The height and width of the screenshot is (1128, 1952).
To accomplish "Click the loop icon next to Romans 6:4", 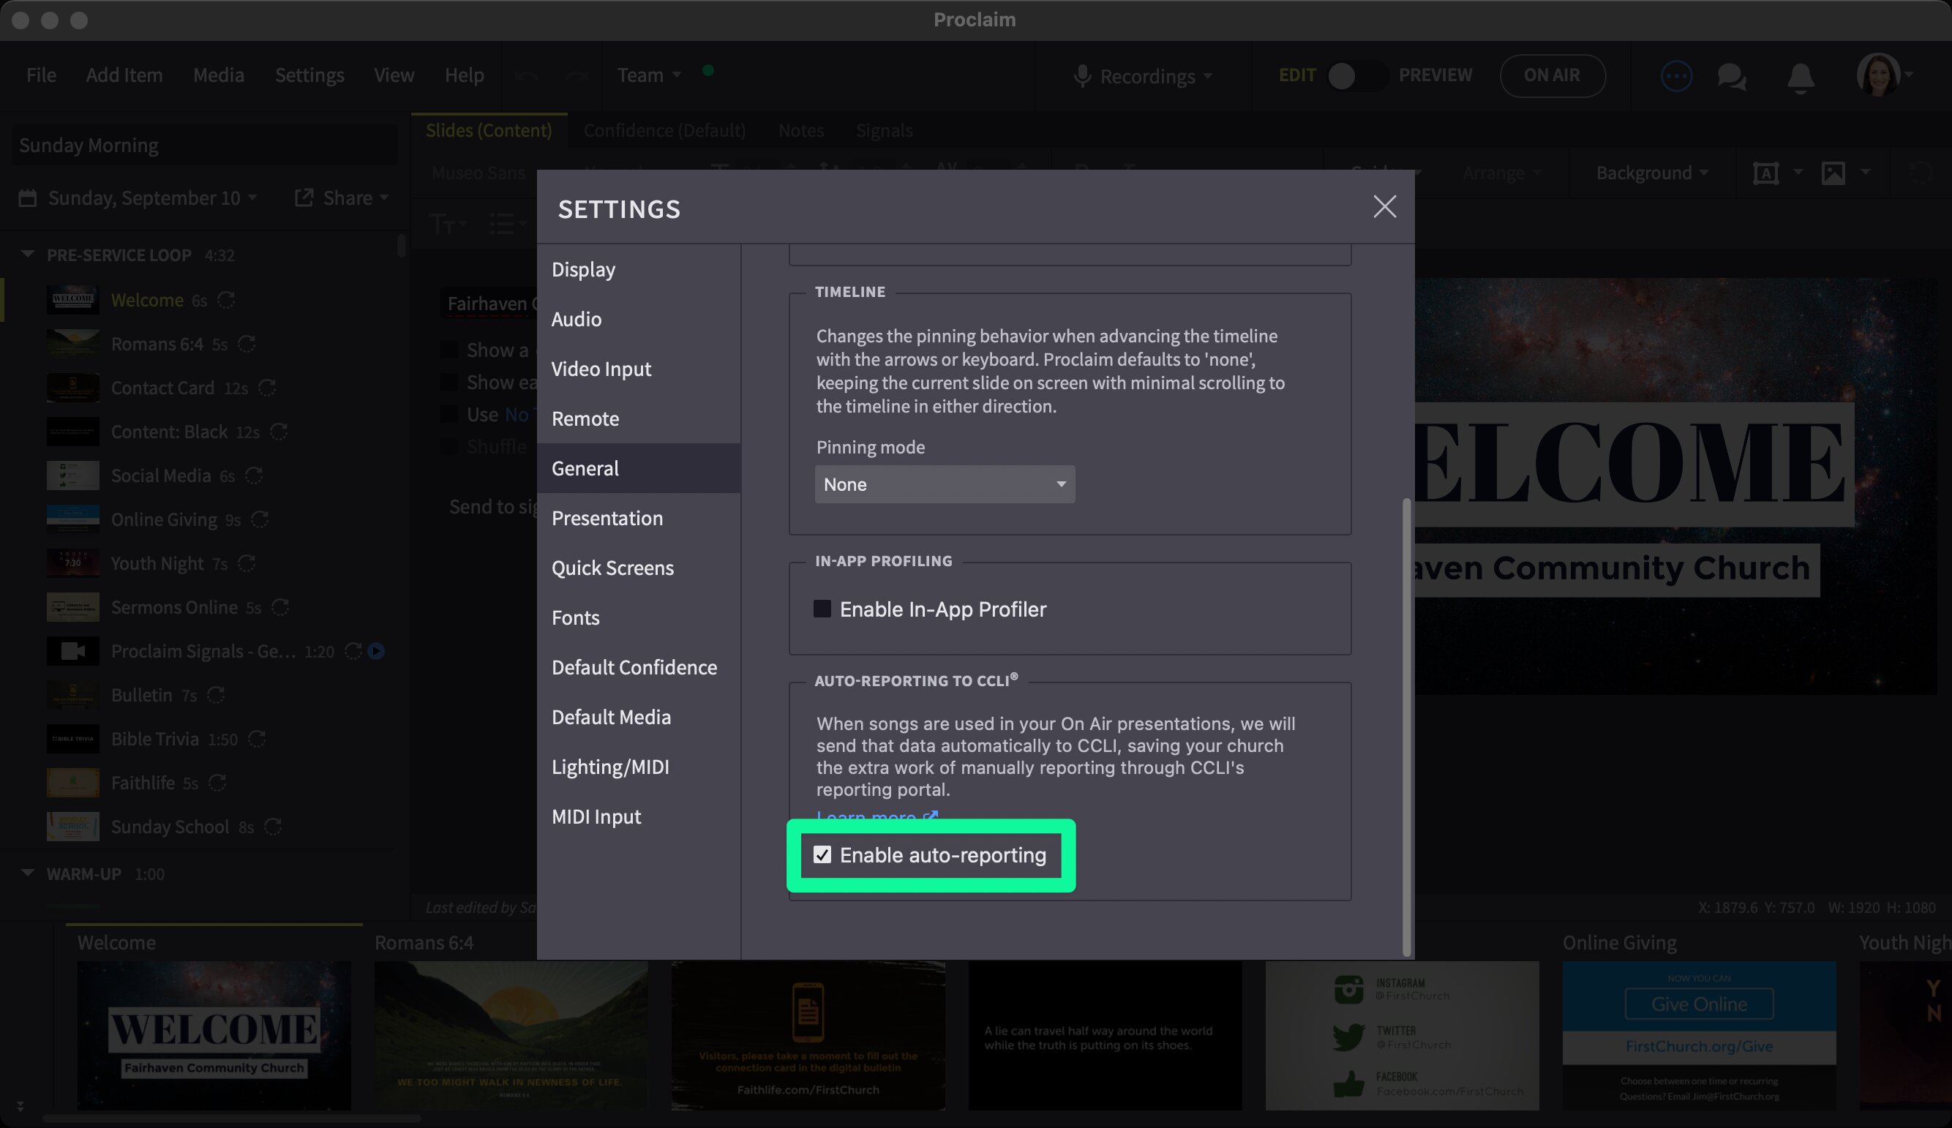I will [247, 344].
